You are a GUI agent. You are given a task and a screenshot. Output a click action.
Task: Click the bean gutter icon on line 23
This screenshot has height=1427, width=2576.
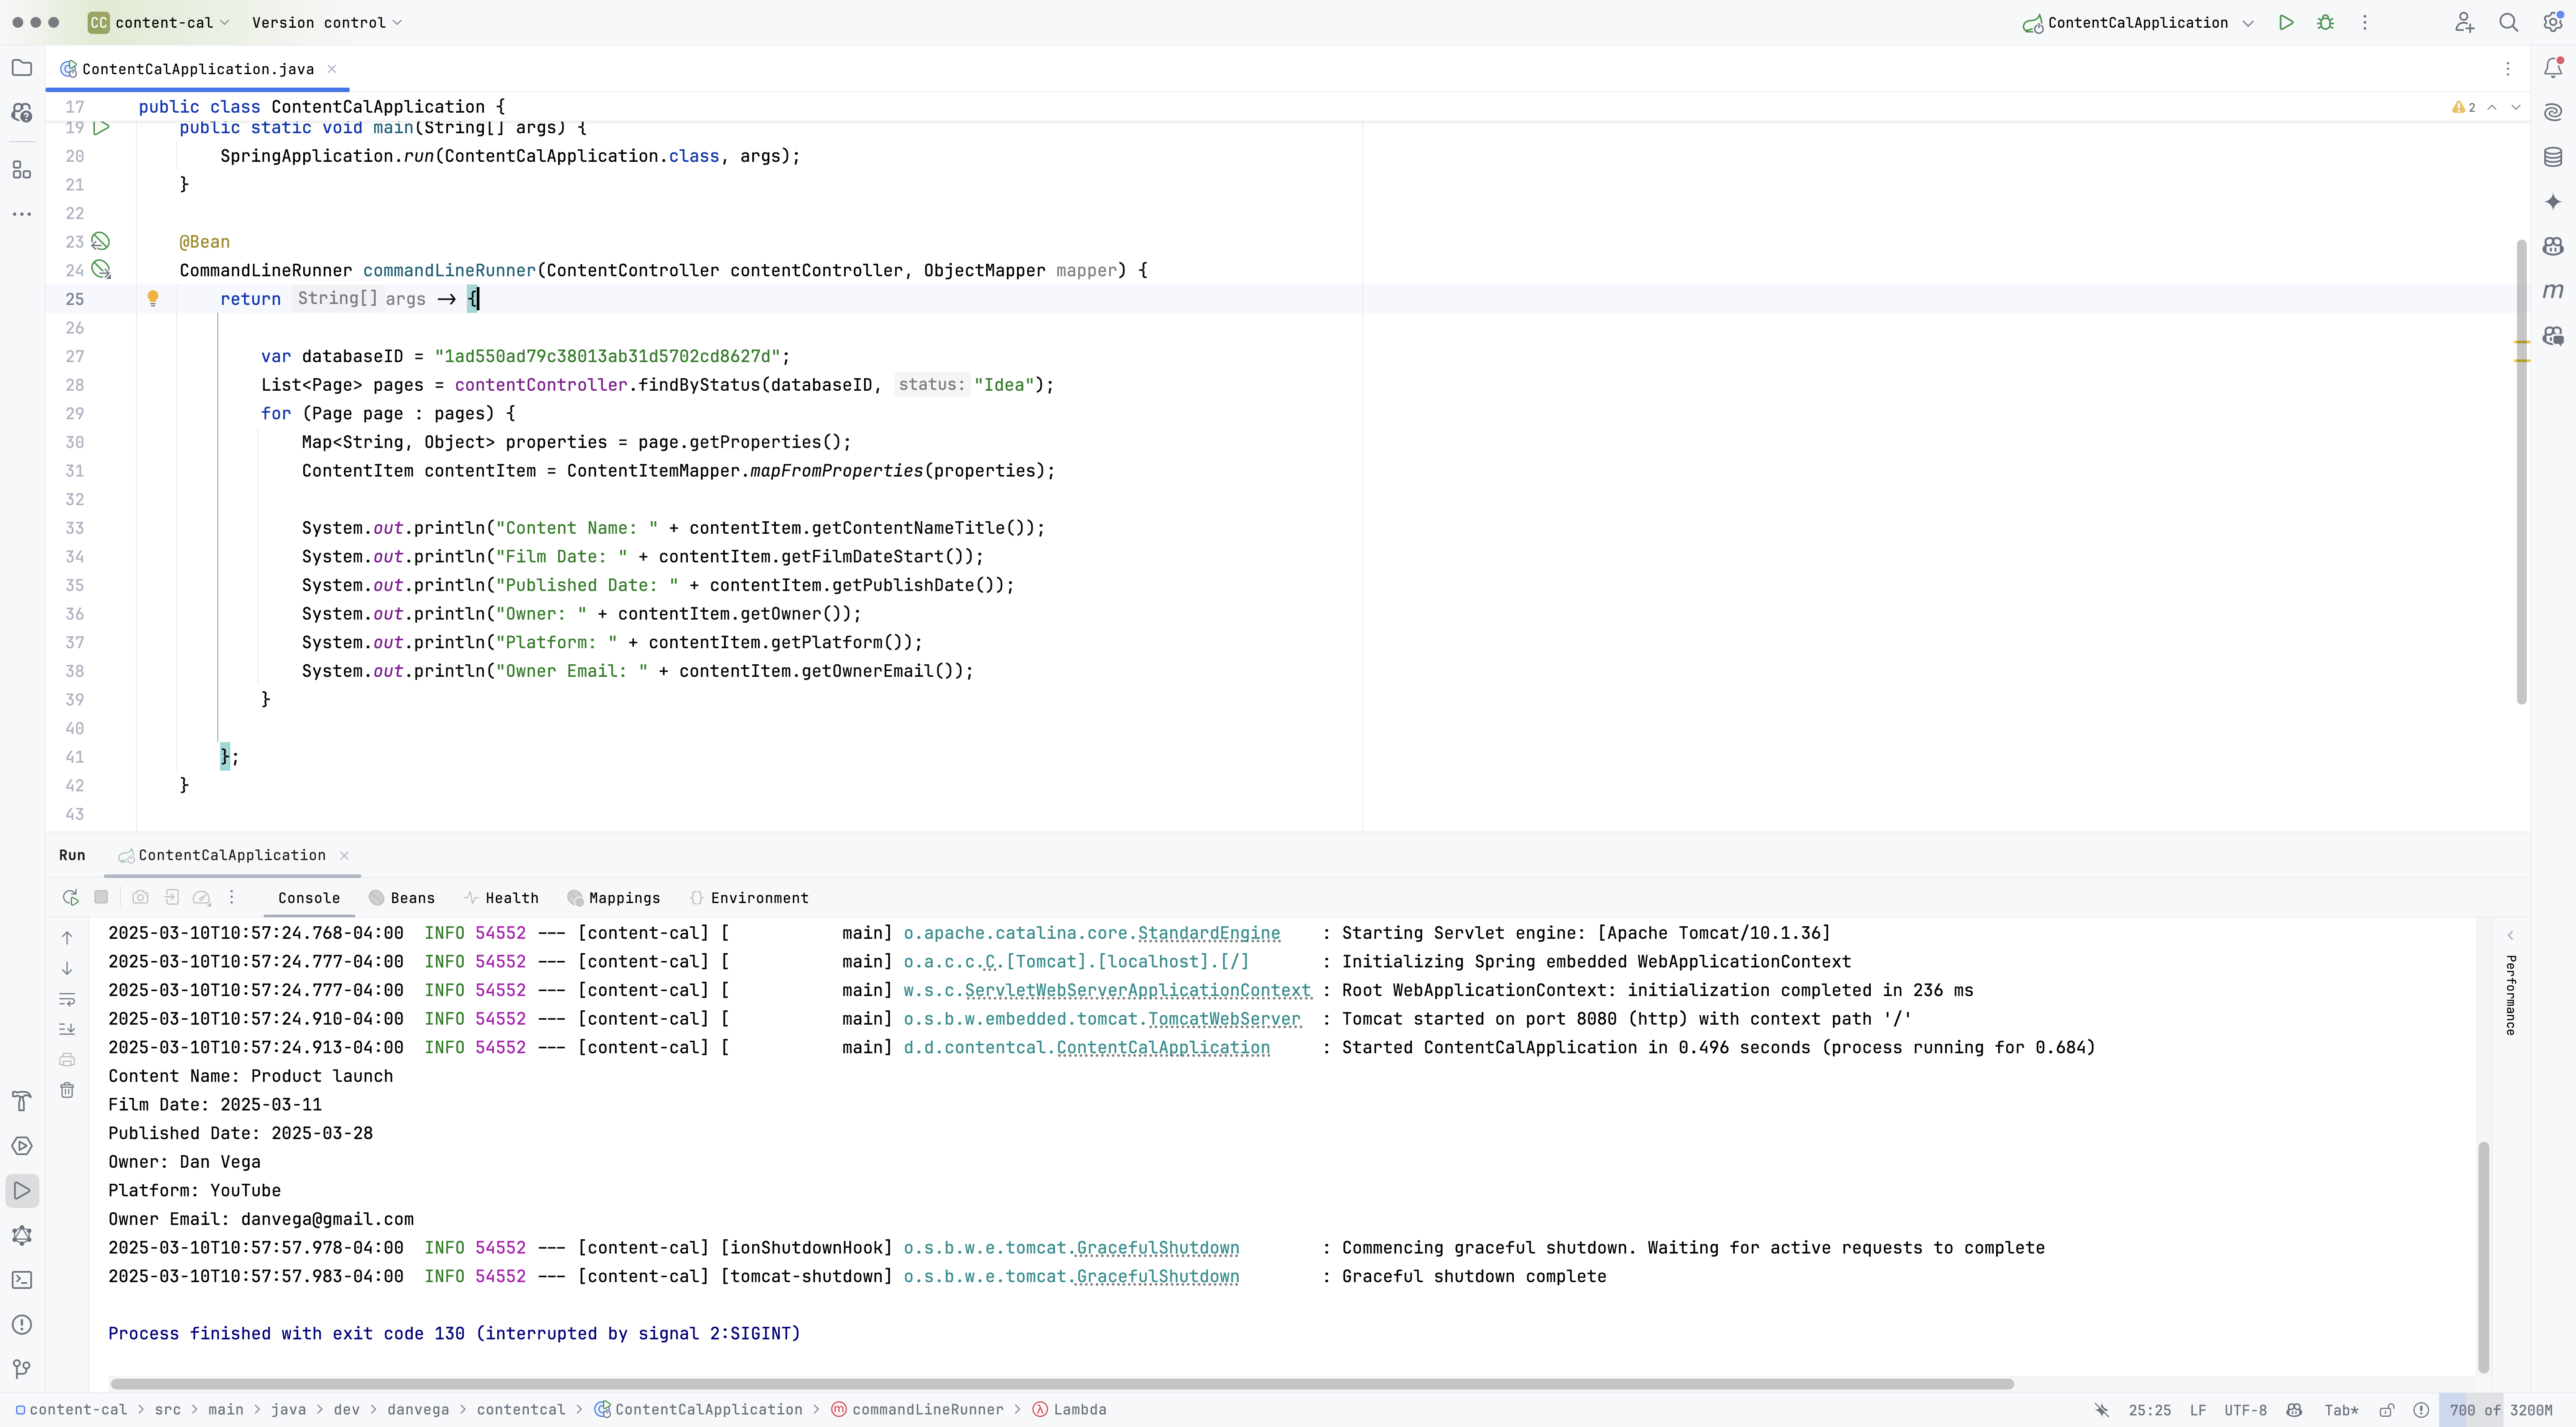point(100,241)
